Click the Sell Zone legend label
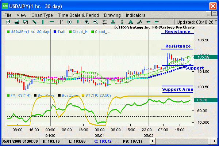The width and height of the screenshot is (219, 146). tap(46, 96)
